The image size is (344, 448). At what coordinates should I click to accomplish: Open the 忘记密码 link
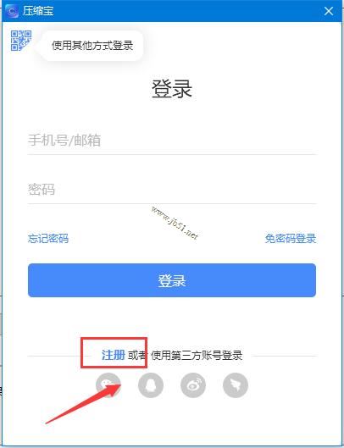[48, 238]
